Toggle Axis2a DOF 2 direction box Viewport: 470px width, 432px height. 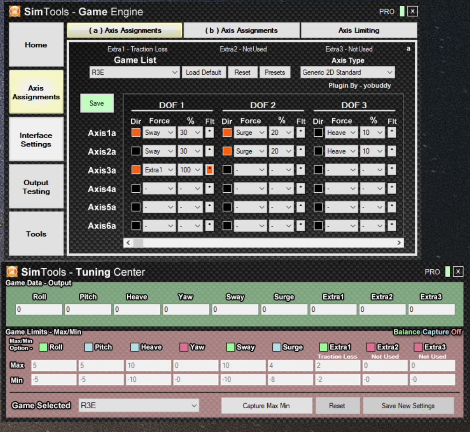[227, 151]
